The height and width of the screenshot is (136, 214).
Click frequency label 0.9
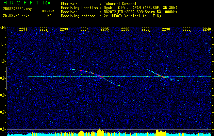click(x=3, y=78)
